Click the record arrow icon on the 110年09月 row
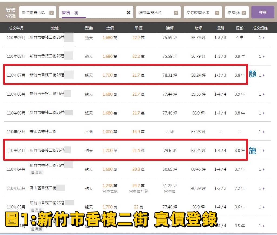277x235 pixels. (x=261, y=38)
